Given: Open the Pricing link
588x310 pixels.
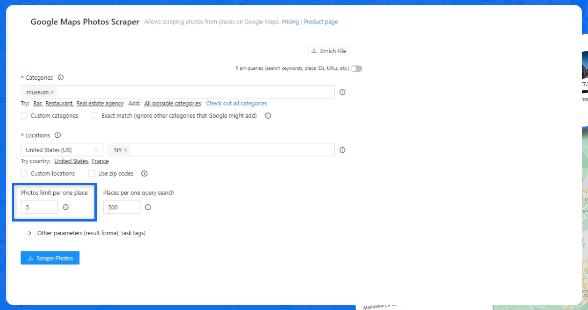Looking at the screenshot, I should 290,22.
